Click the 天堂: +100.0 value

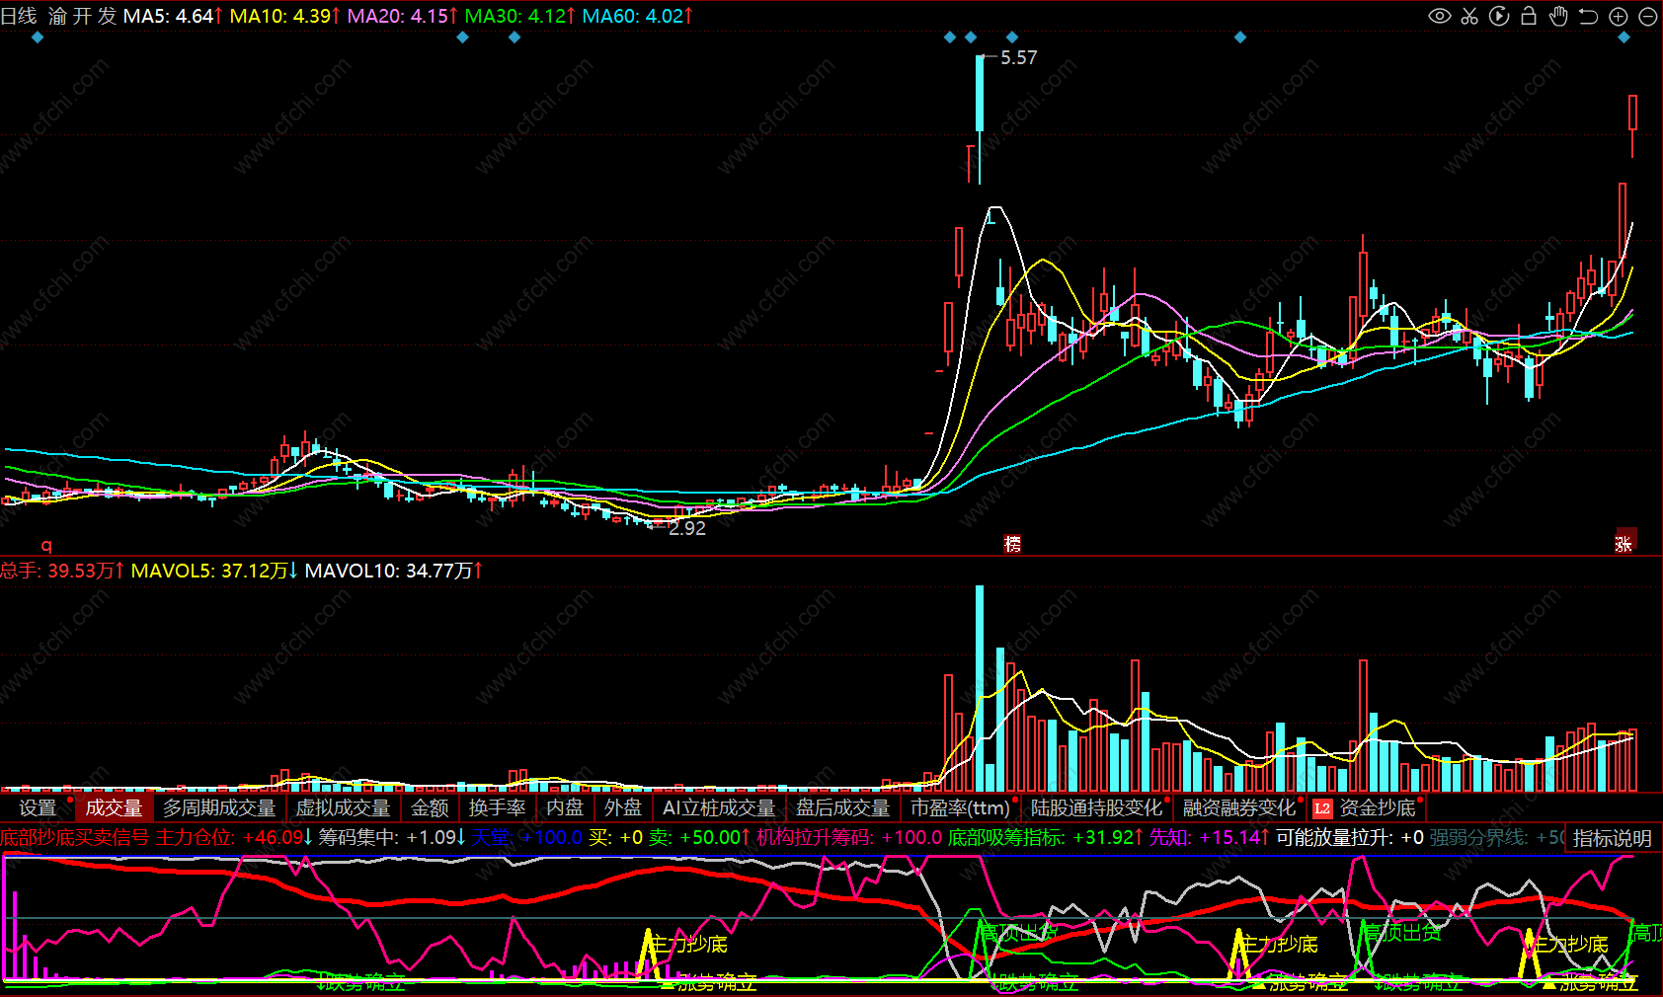pyautogui.click(x=526, y=838)
